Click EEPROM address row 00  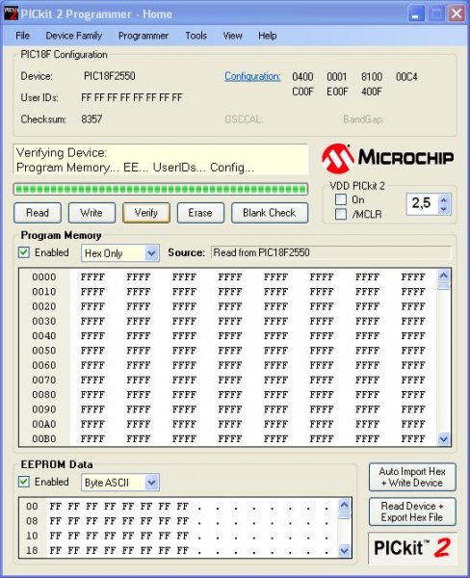tap(32, 507)
